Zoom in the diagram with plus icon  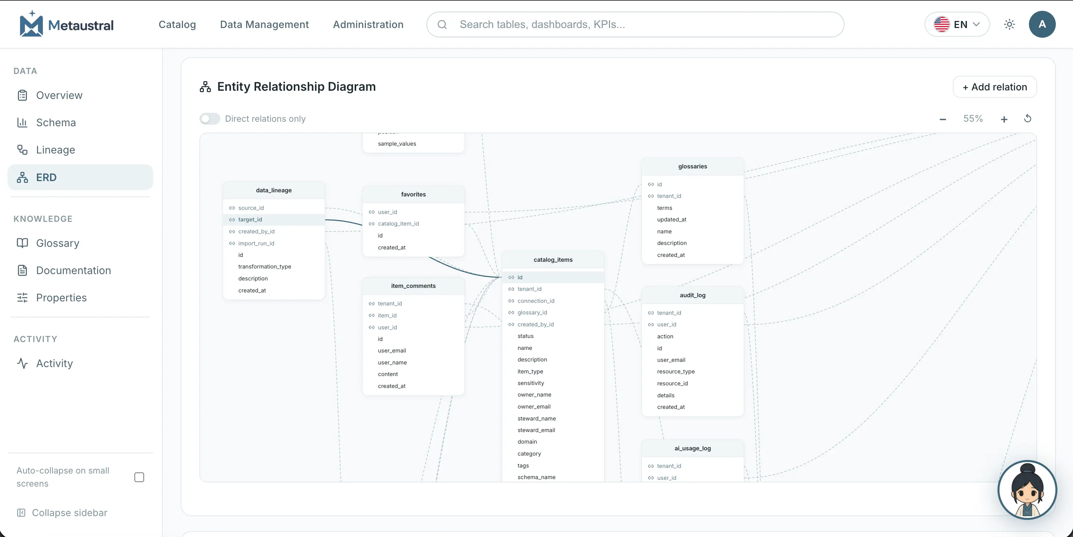tap(1004, 119)
